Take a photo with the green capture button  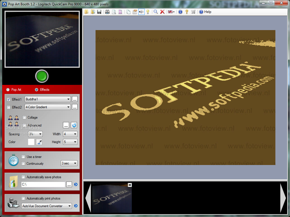click(42, 76)
